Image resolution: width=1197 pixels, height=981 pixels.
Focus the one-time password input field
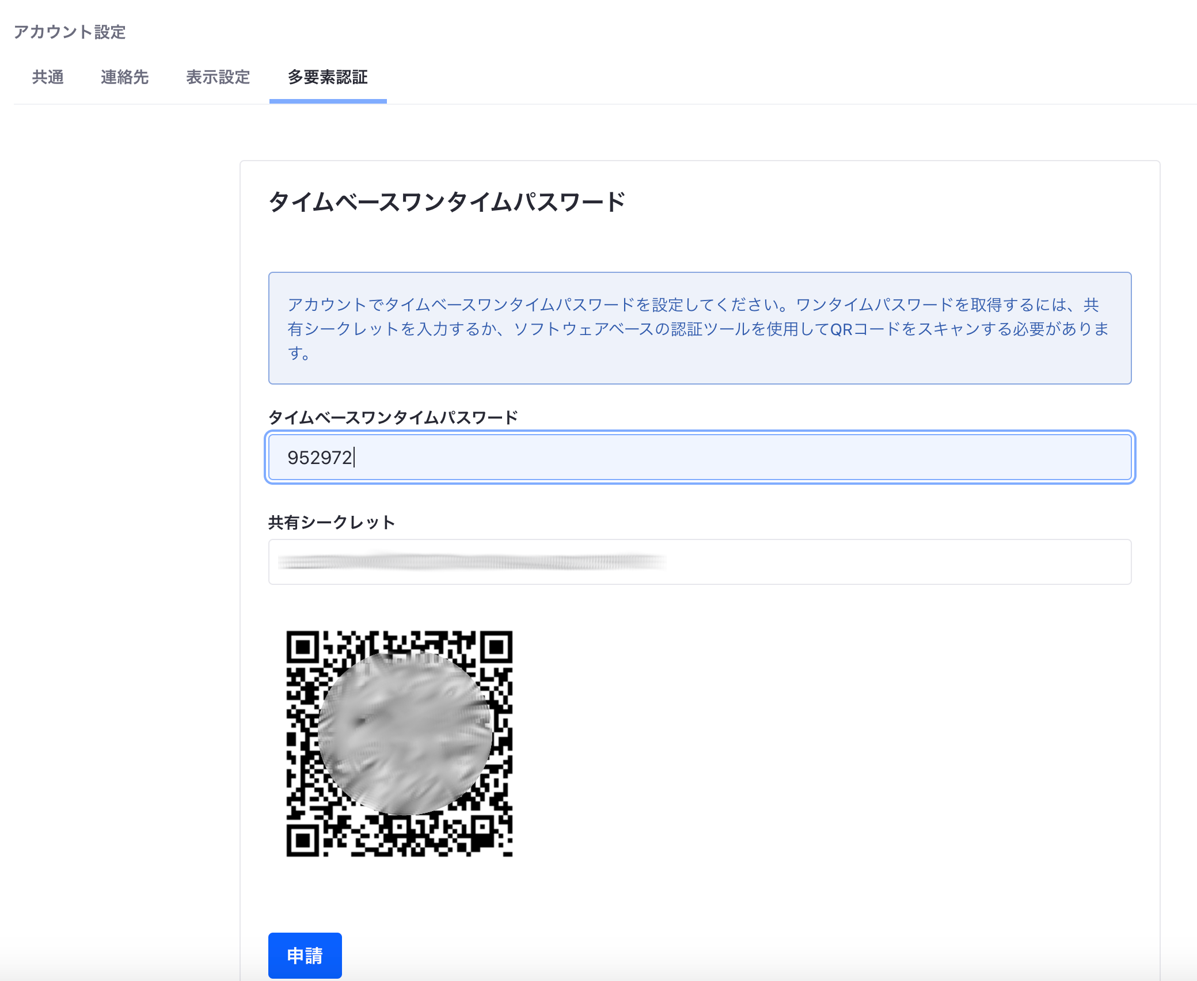point(700,457)
